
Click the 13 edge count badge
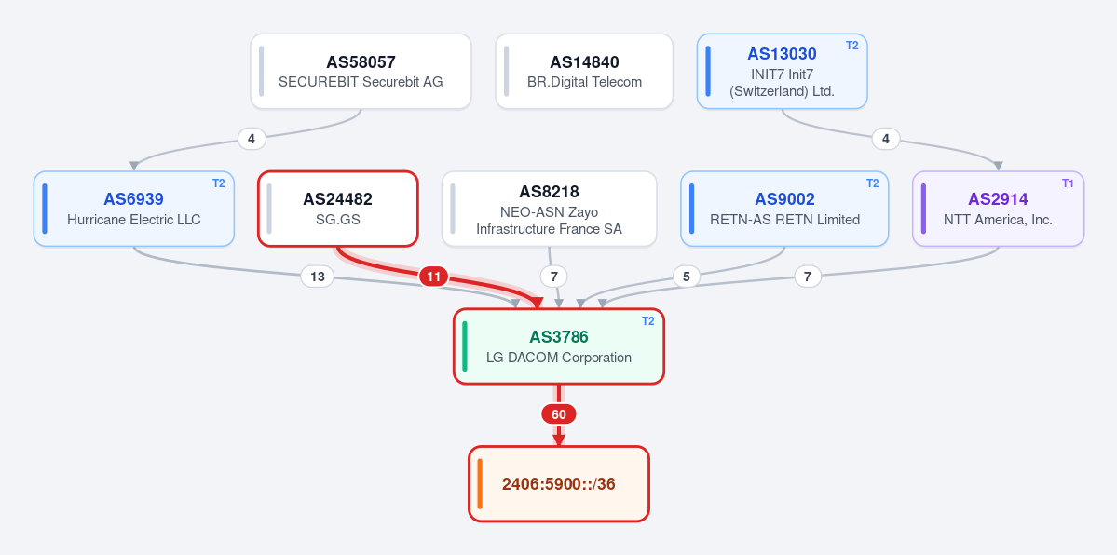(x=318, y=277)
